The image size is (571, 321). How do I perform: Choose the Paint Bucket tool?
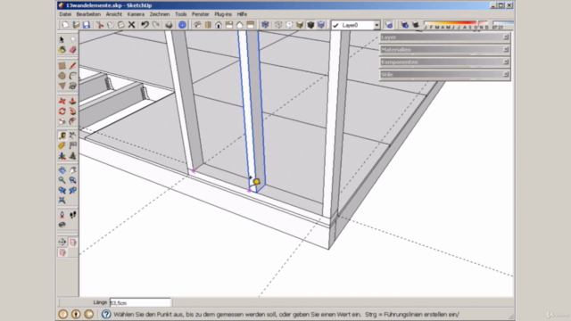pos(62,50)
